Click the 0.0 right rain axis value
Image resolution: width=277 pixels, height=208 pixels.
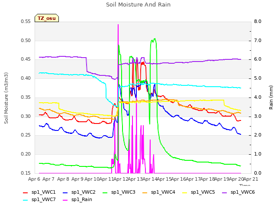[x=258, y=173]
